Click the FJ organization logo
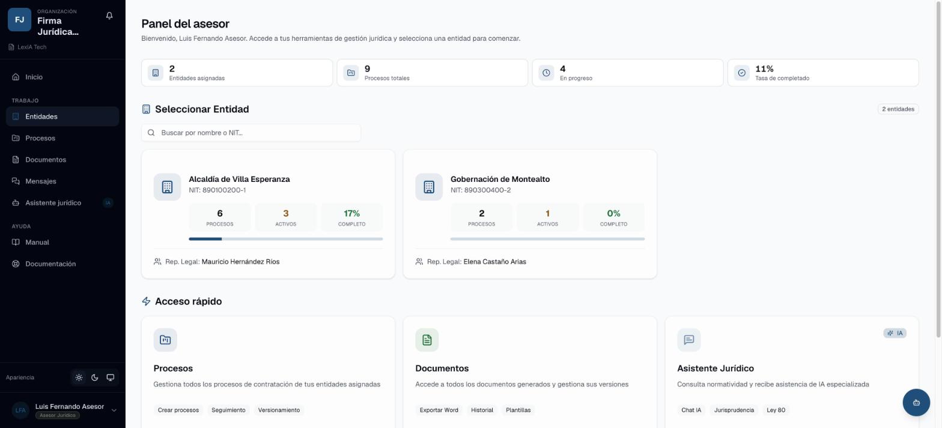Screen dimensions: 942x428 (x=19, y=19)
